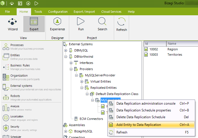
Task: Open the Cloud Services ribbon tab
Action: coord(111,12)
